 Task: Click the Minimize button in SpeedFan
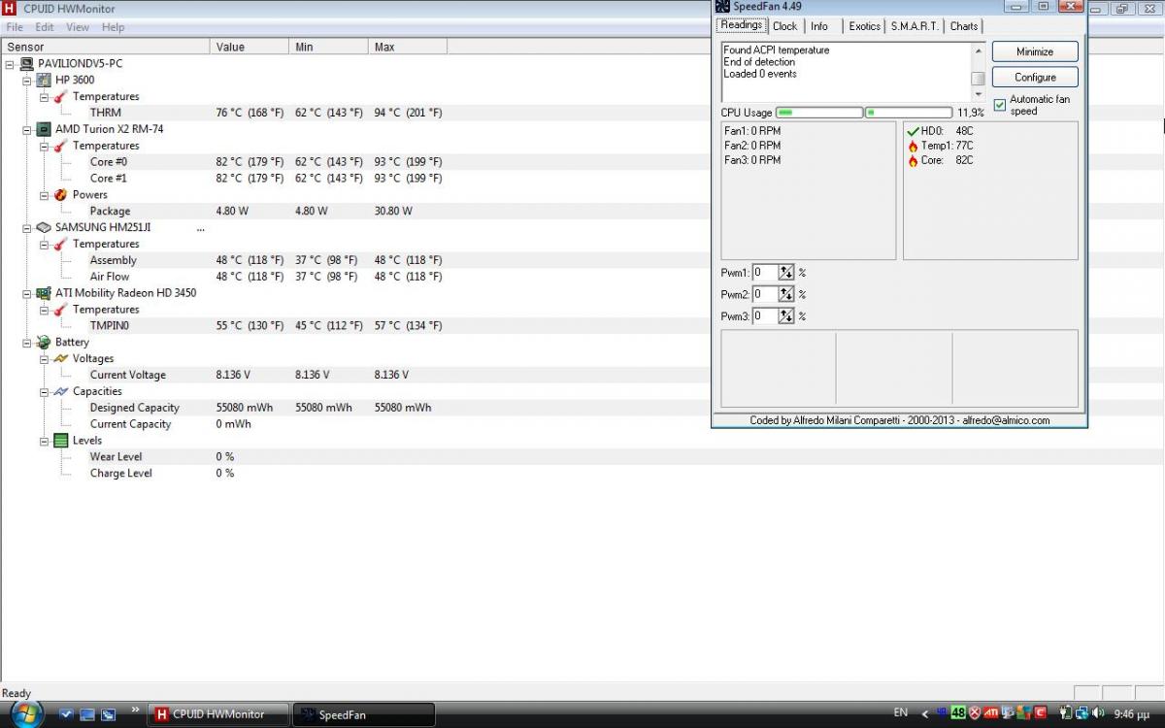click(1035, 51)
